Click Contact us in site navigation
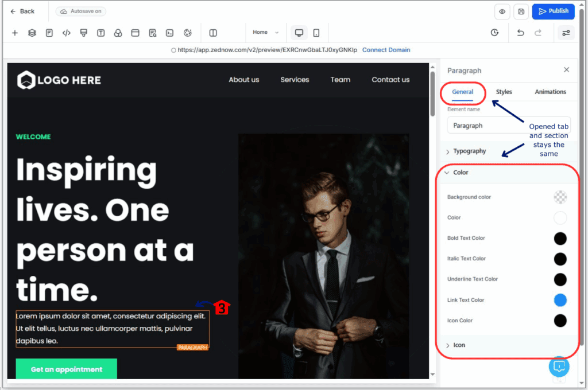This screenshot has width=588, height=390. (x=390, y=80)
